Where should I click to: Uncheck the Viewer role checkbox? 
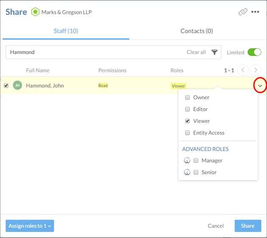(x=187, y=121)
